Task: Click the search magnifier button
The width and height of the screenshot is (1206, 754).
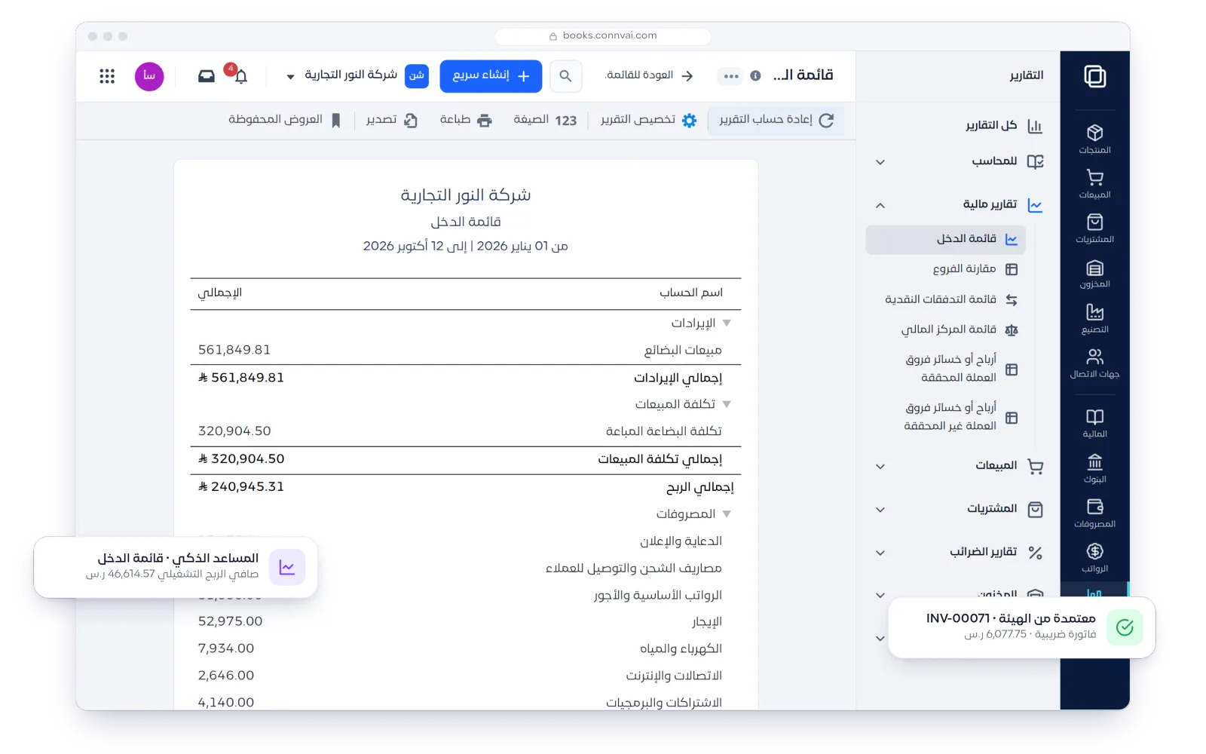Action: click(565, 76)
